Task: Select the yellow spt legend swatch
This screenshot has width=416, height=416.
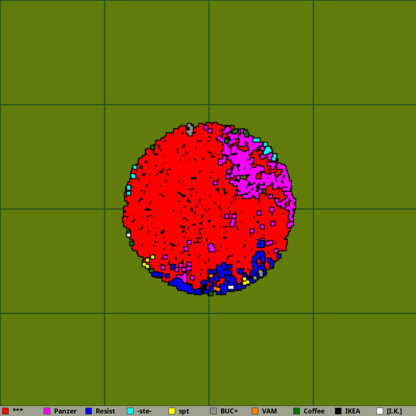Action: [172, 411]
